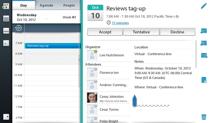Toggle the 24-hour view clock icon
The height and width of the screenshot is (123, 210).
click(x=18, y=28)
